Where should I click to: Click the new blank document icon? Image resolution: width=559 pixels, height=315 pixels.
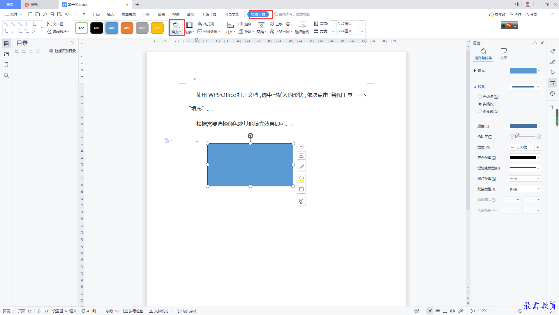[30, 14]
